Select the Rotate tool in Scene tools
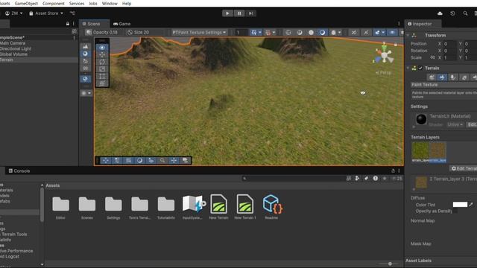 pos(102,62)
